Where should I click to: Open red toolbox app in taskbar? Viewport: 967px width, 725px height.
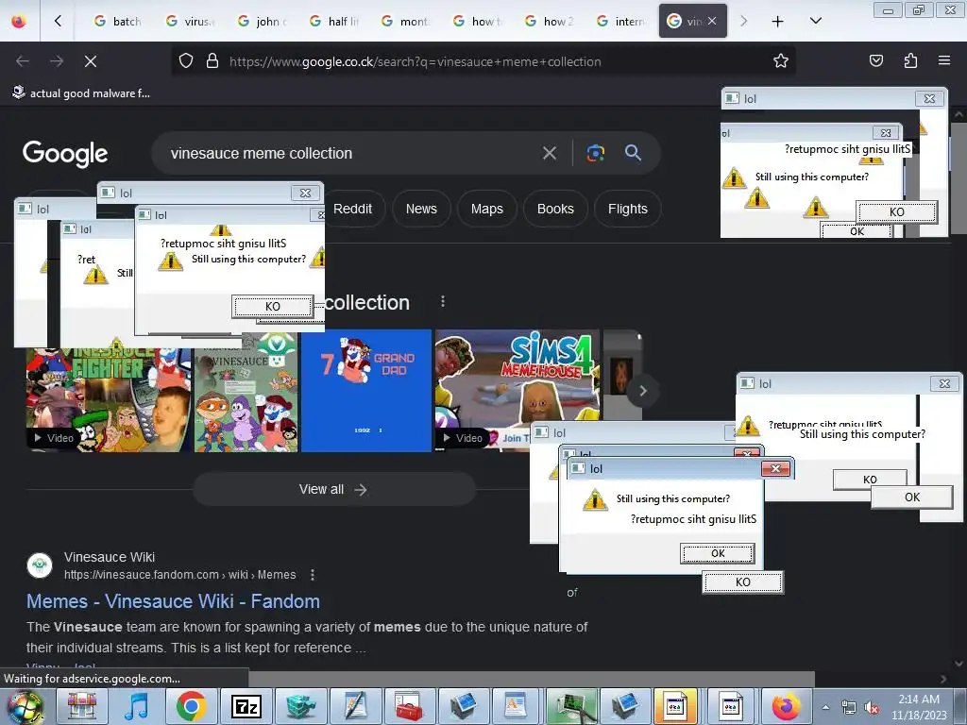click(x=408, y=706)
